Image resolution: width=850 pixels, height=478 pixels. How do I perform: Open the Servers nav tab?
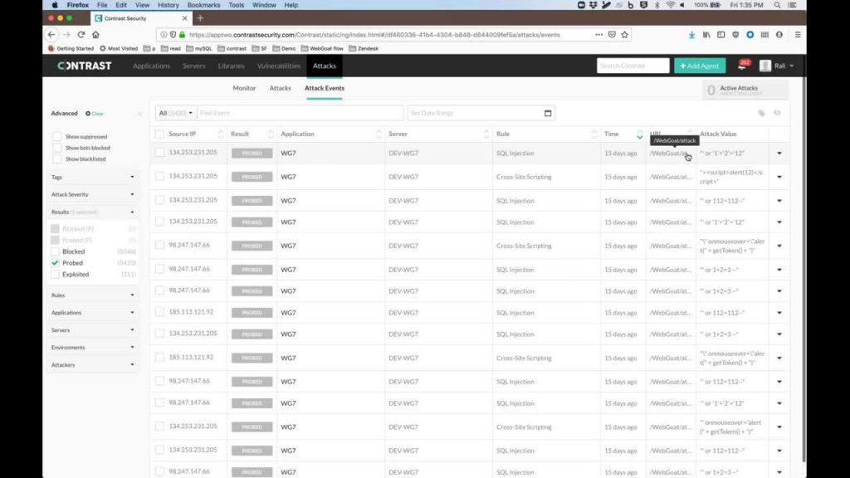(x=193, y=66)
